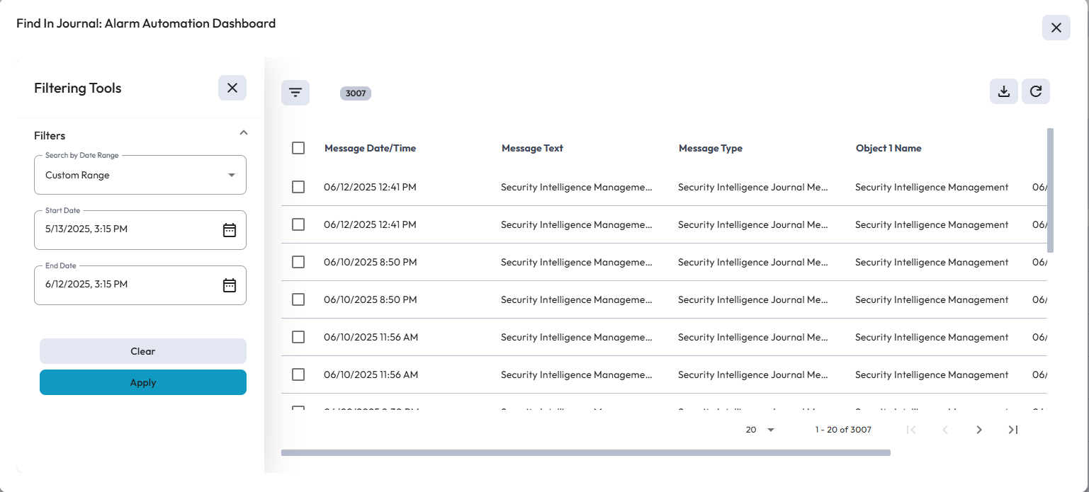
Task: Open the End Date calendar picker
Action: point(230,285)
